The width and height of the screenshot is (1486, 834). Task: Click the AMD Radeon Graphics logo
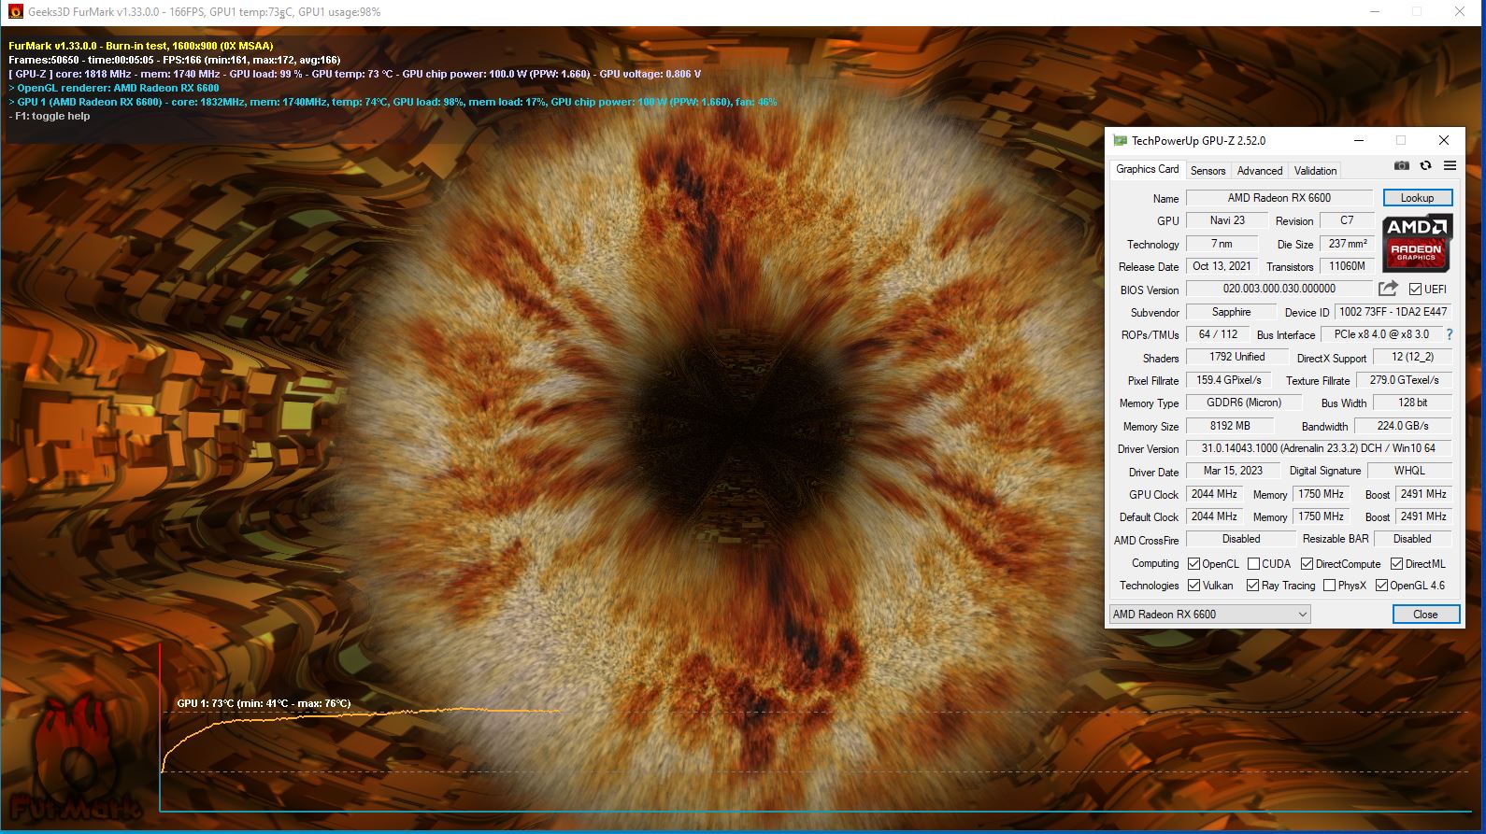coord(1416,242)
